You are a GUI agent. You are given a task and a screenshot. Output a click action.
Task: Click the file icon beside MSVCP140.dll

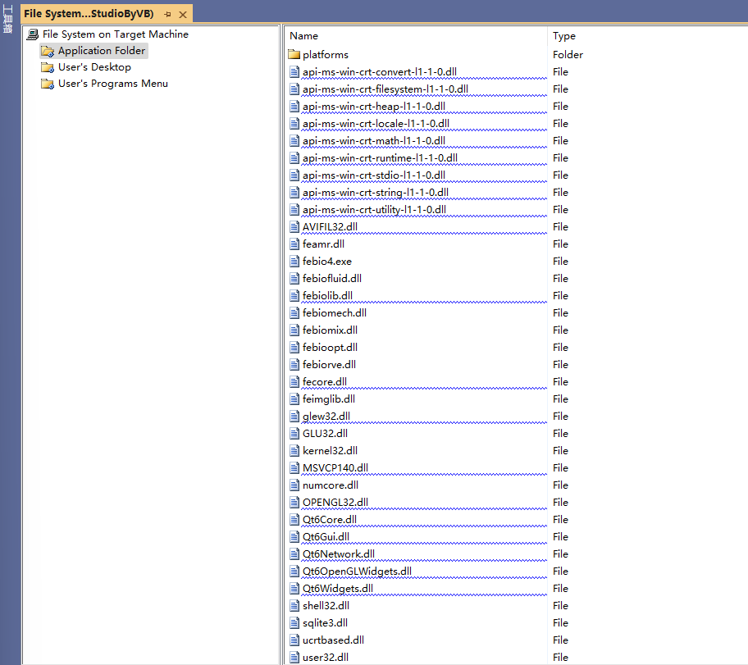[x=294, y=468]
